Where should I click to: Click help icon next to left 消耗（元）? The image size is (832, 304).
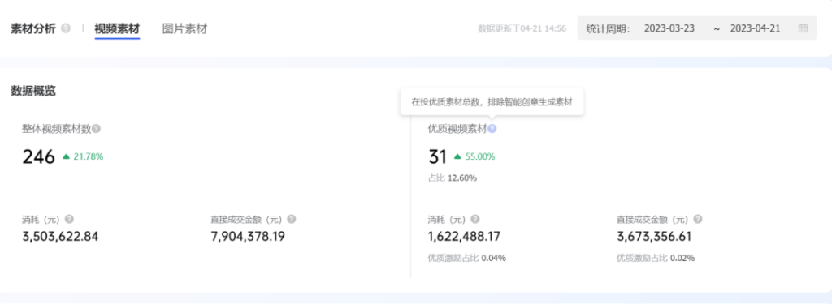(70, 219)
